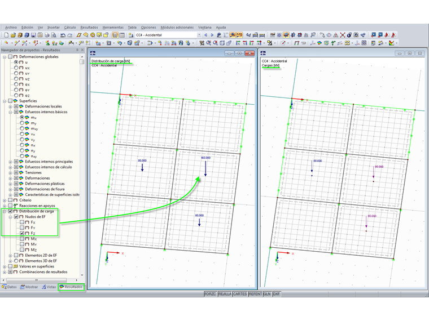Click the Save diskette icon
The width and height of the screenshot is (429, 321).
pos(33,35)
